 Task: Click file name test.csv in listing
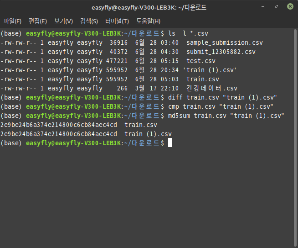pos(201,61)
